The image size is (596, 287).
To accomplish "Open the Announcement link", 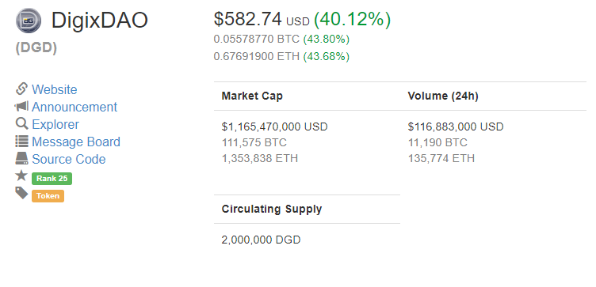I will pos(74,107).
